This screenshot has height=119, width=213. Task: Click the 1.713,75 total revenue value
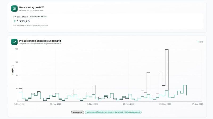pyautogui.click(x=23, y=21)
